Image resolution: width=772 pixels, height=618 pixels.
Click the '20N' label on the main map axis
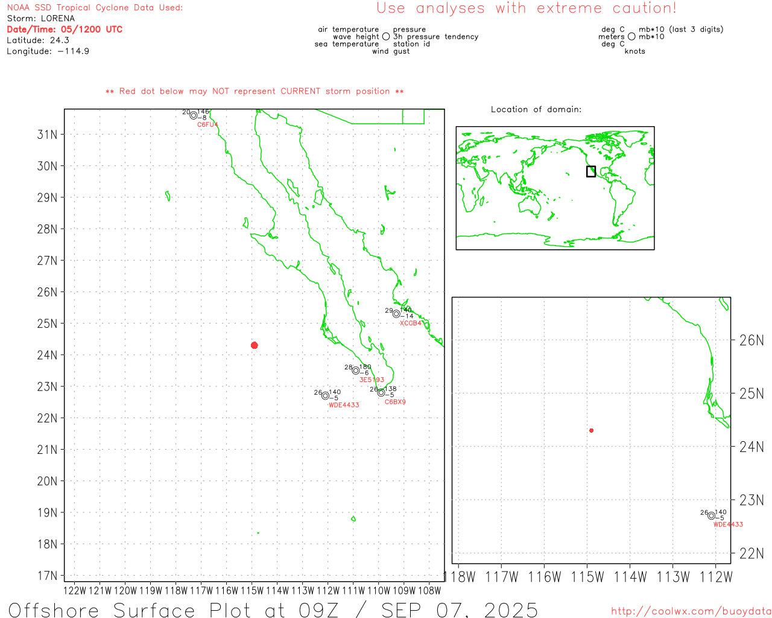47,481
